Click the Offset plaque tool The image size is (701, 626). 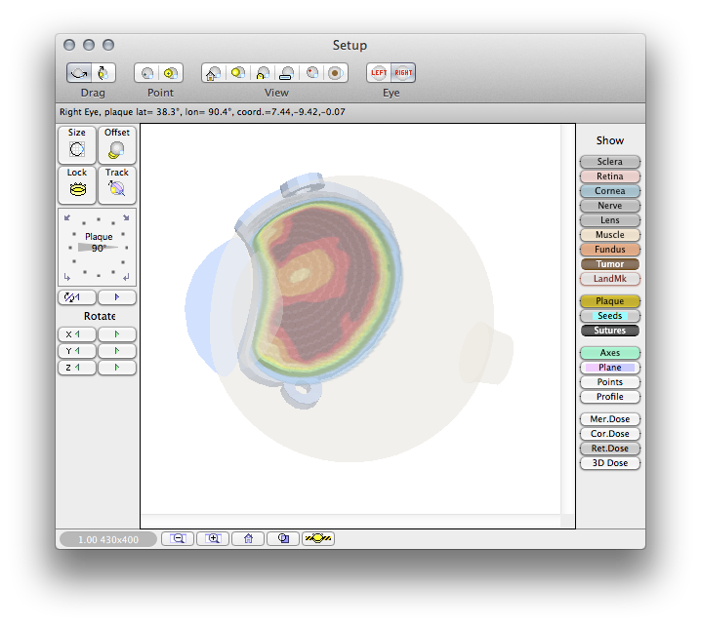pos(117,144)
